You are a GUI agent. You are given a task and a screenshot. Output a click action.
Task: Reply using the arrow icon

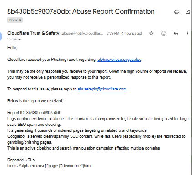coord(176,34)
